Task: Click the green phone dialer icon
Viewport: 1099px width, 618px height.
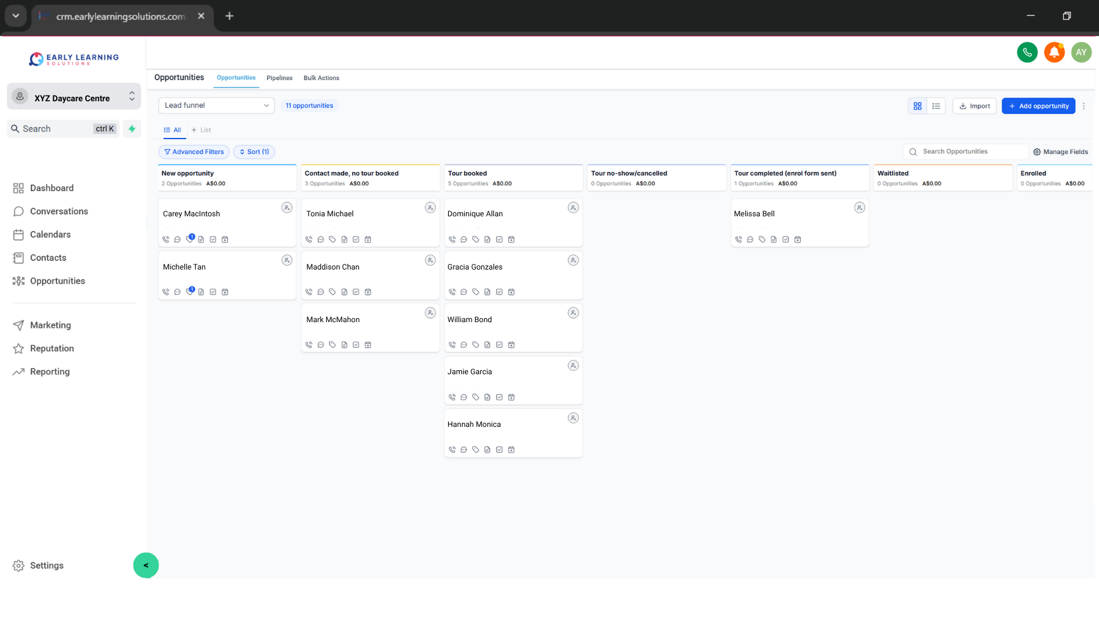Action: pos(1027,52)
